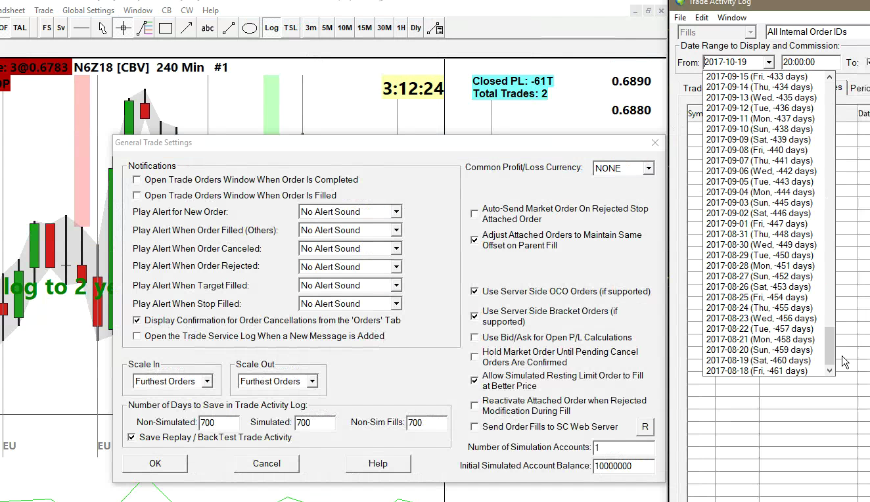This screenshot has height=502, width=870.
Task: Switch chart to 1H timeframe
Action: pyautogui.click(x=401, y=28)
